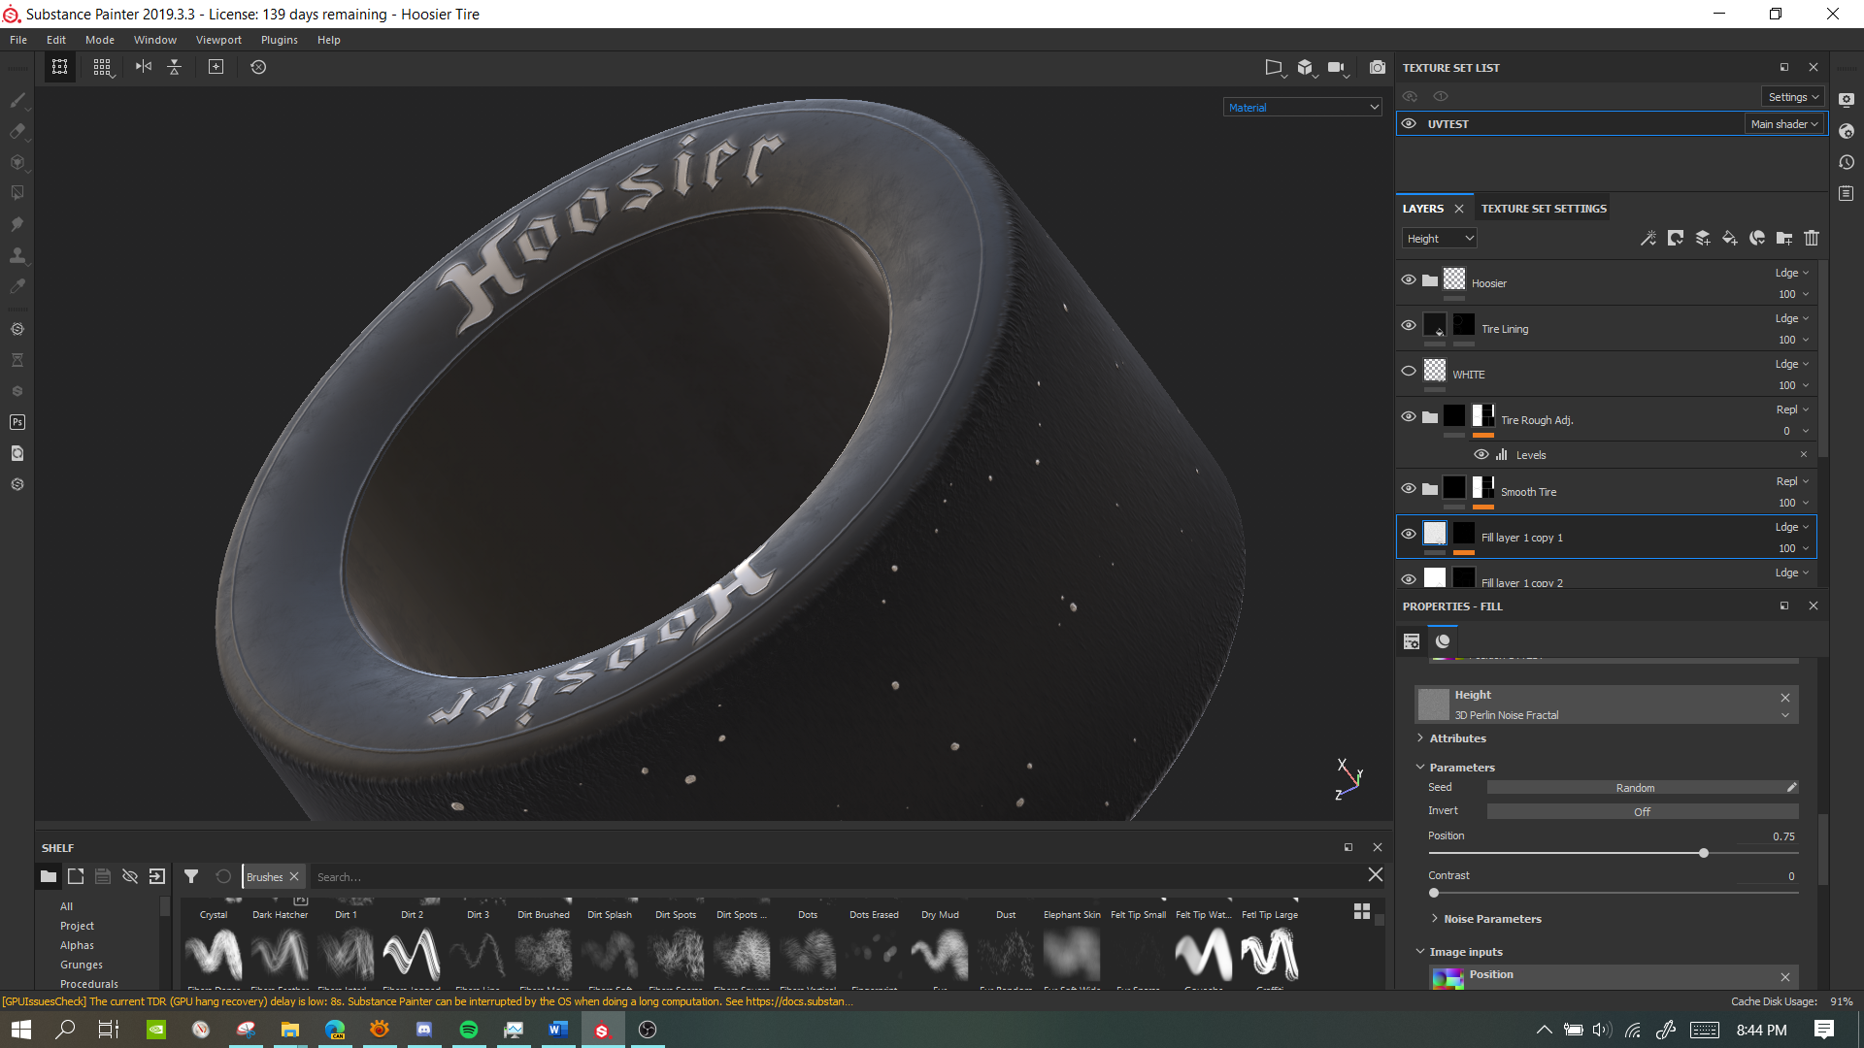Toggle symmetry in top toolbar

click(x=144, y=67)
